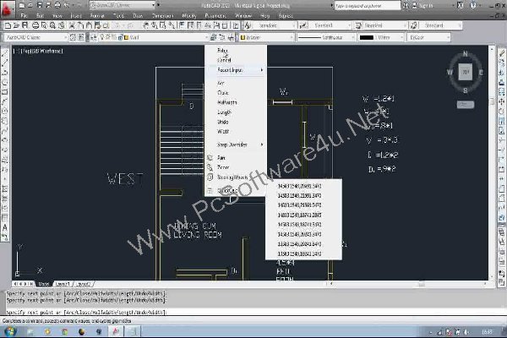Expand Snap Overrides submenu in context menu
This screenshot has width=507, height=338.
pyautogui.click(x=236, y=144)
